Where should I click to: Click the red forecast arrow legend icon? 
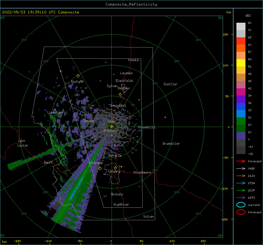[241, 161]
